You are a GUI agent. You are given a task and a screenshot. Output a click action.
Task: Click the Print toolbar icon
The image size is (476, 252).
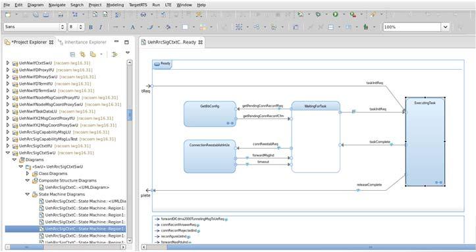coord(61,14)
